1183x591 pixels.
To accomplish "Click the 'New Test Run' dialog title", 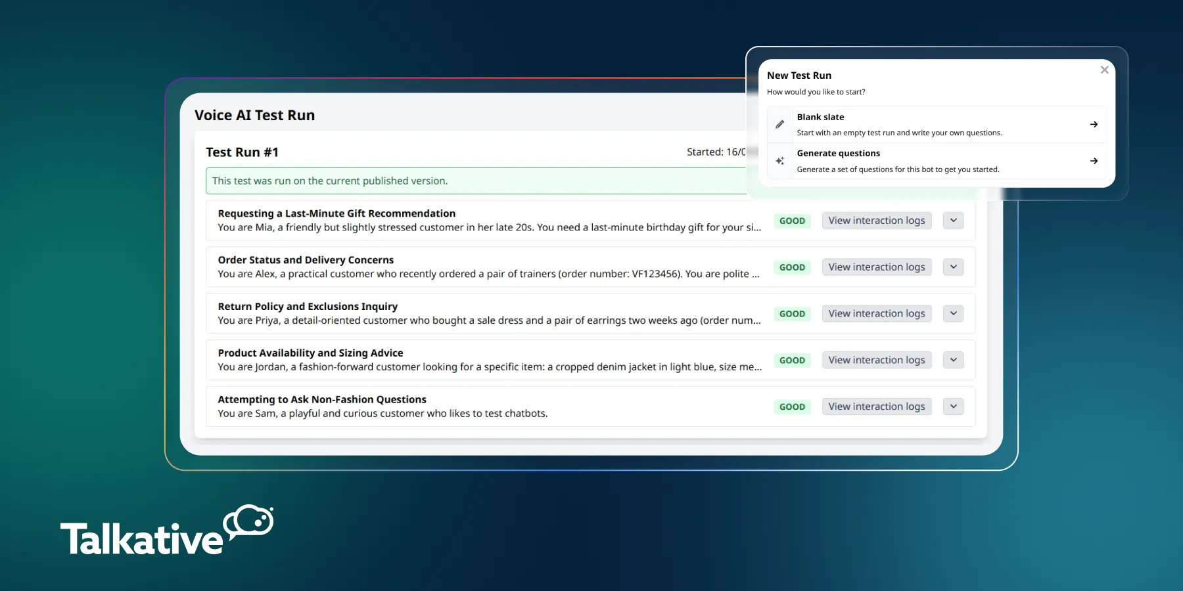I will (799, 76).
